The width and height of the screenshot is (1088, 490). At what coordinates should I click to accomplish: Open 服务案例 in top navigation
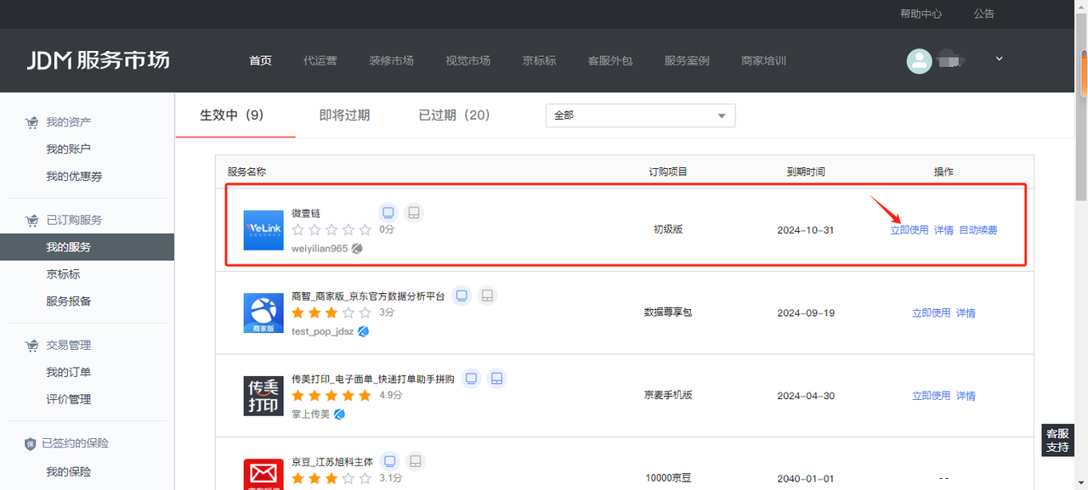687,61
